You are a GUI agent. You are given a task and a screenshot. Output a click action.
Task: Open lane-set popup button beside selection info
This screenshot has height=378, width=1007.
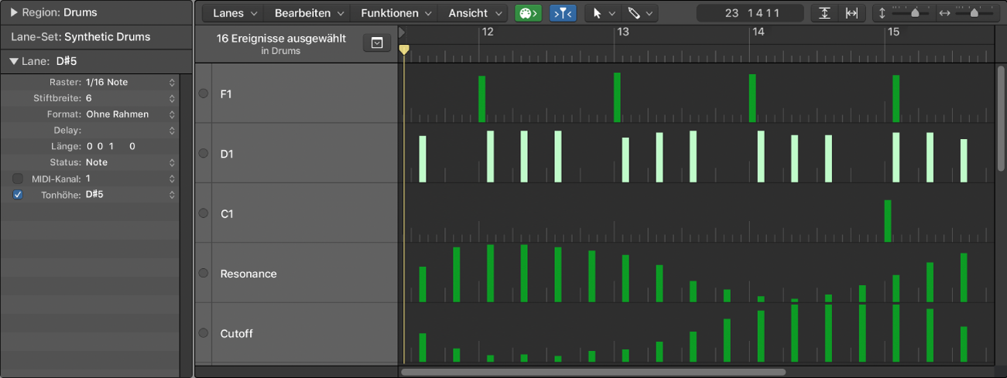pos(377,44)
